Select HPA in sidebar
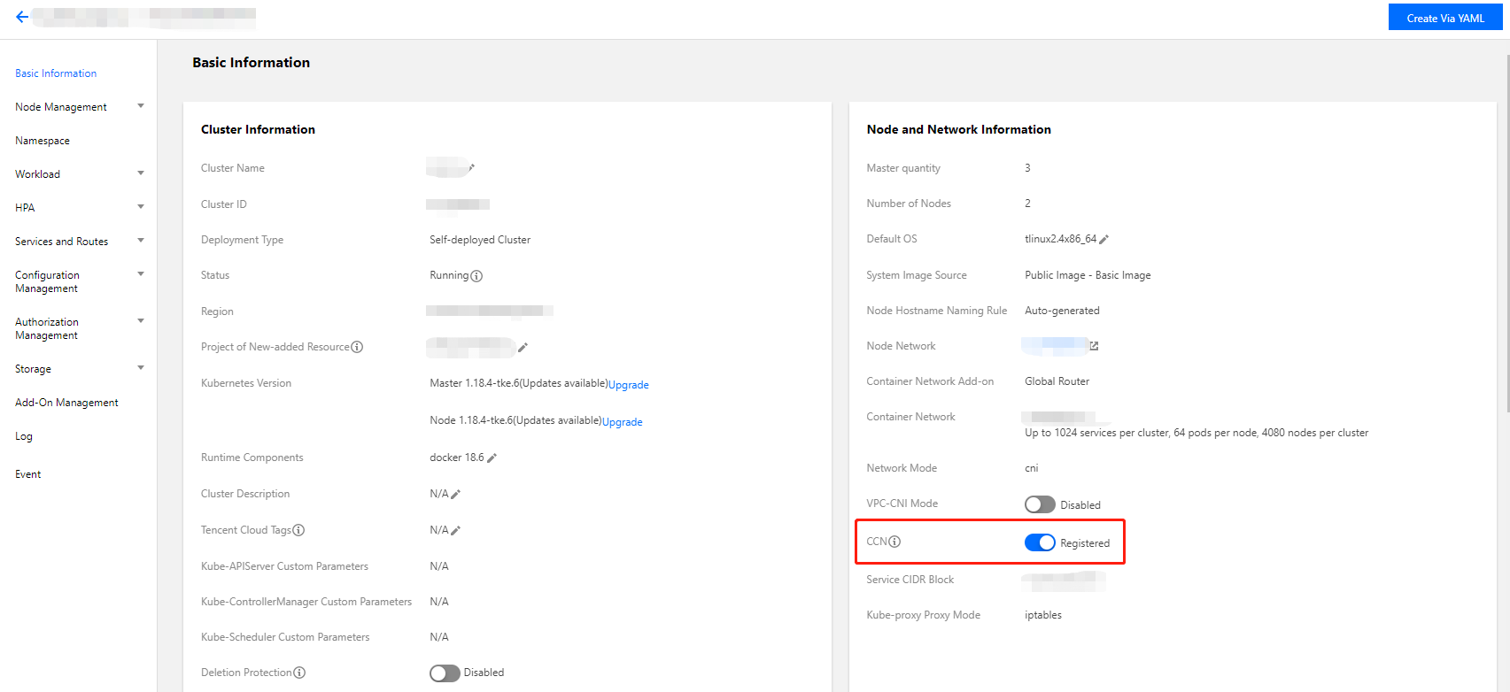This screenshot has width=1510, height=692. (x=25, y=208)
